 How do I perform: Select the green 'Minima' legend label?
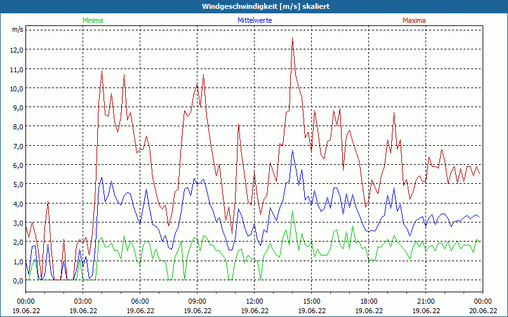tap(93, 20)
